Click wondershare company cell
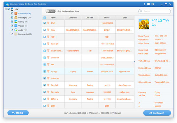 coord(73,51)
